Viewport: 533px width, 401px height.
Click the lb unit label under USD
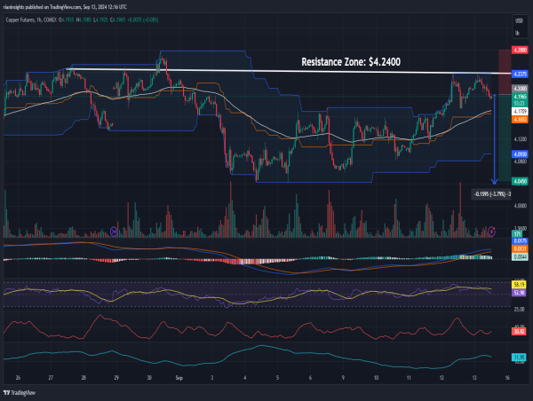coord(517,33)
